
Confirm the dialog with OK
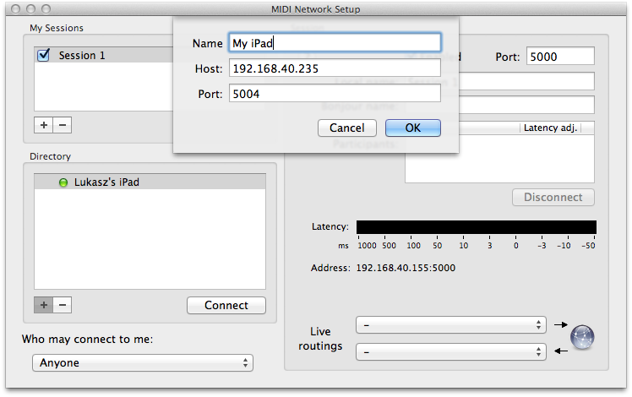point(412,128)
